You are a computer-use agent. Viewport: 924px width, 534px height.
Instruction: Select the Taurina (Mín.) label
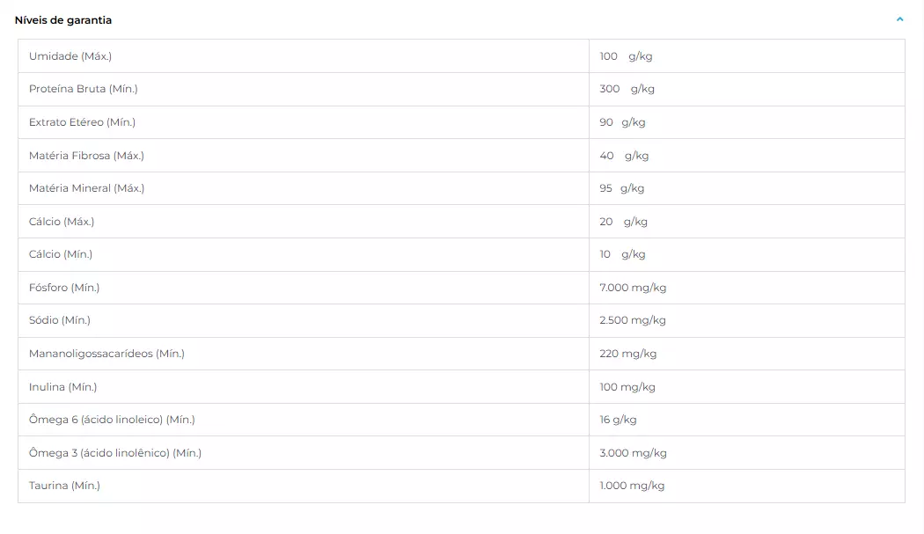pos(64,486)
